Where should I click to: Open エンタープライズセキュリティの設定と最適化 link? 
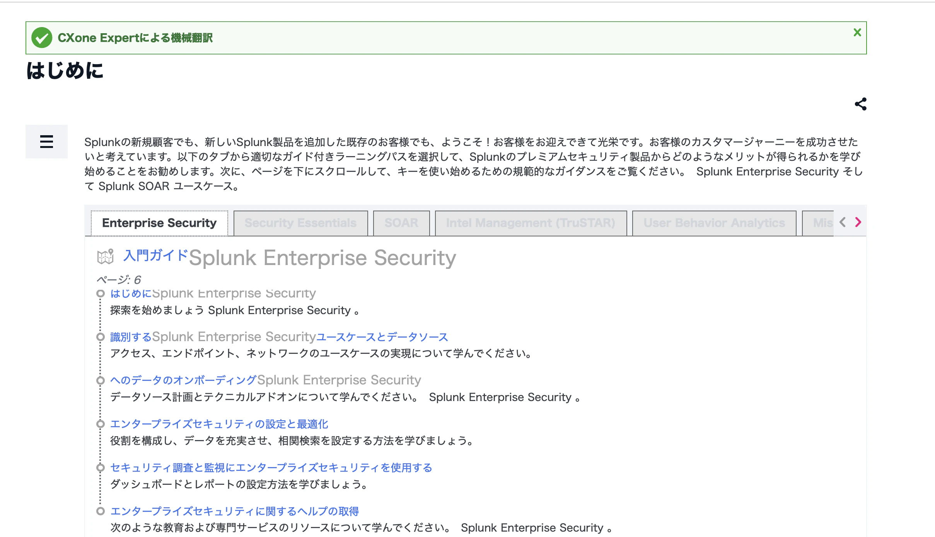click(x=219, y=424)
